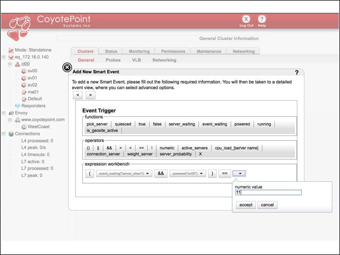
Task: Open Responders in tree
Action: (33, 106)
